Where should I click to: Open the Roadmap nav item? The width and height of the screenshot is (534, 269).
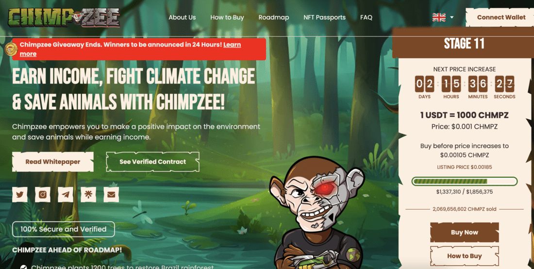click(x=274, y=17)
